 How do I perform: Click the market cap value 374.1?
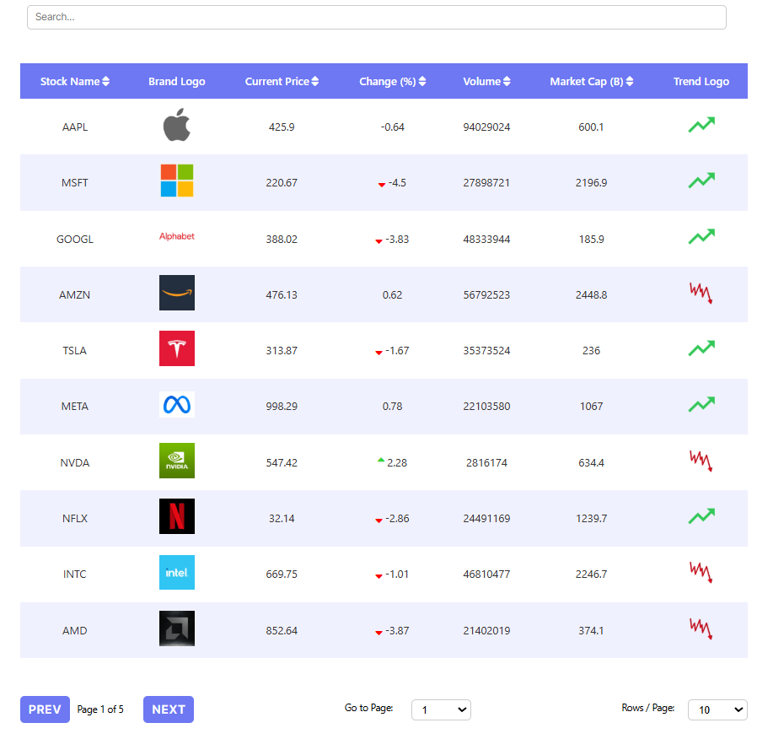[592, 630]
